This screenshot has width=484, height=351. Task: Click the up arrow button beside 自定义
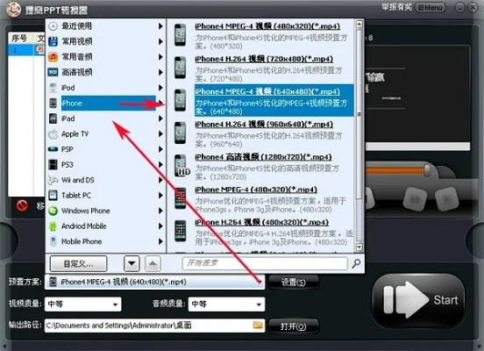coord(153,263)
